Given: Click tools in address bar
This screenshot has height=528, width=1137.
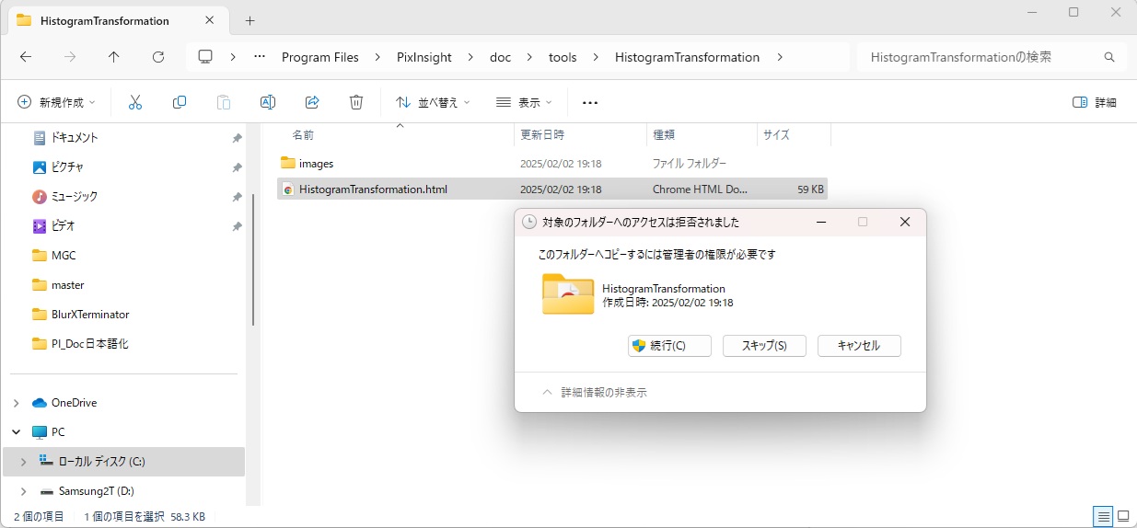Looking at the screenshot, I should 563,57.
